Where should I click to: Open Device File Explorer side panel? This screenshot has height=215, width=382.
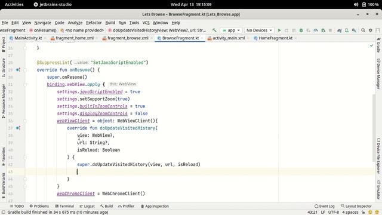click(x=378, y=156)
